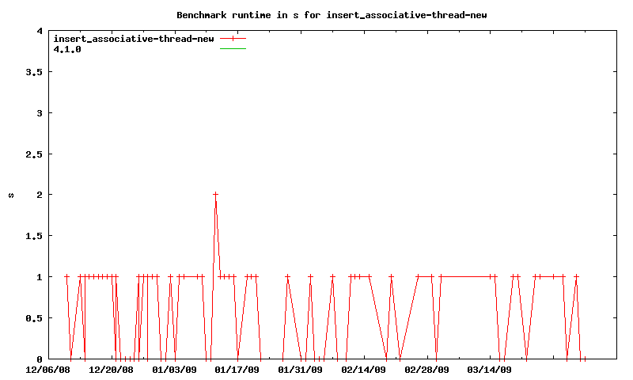The image size is (633, 380).
Task: Click the 3.5 y-axis tick label
Action: 34,72
